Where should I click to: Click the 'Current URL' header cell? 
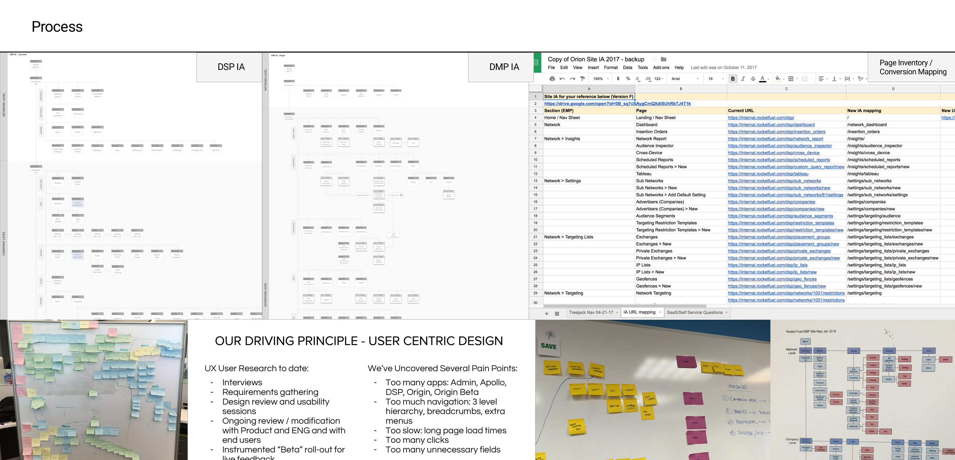786,111
